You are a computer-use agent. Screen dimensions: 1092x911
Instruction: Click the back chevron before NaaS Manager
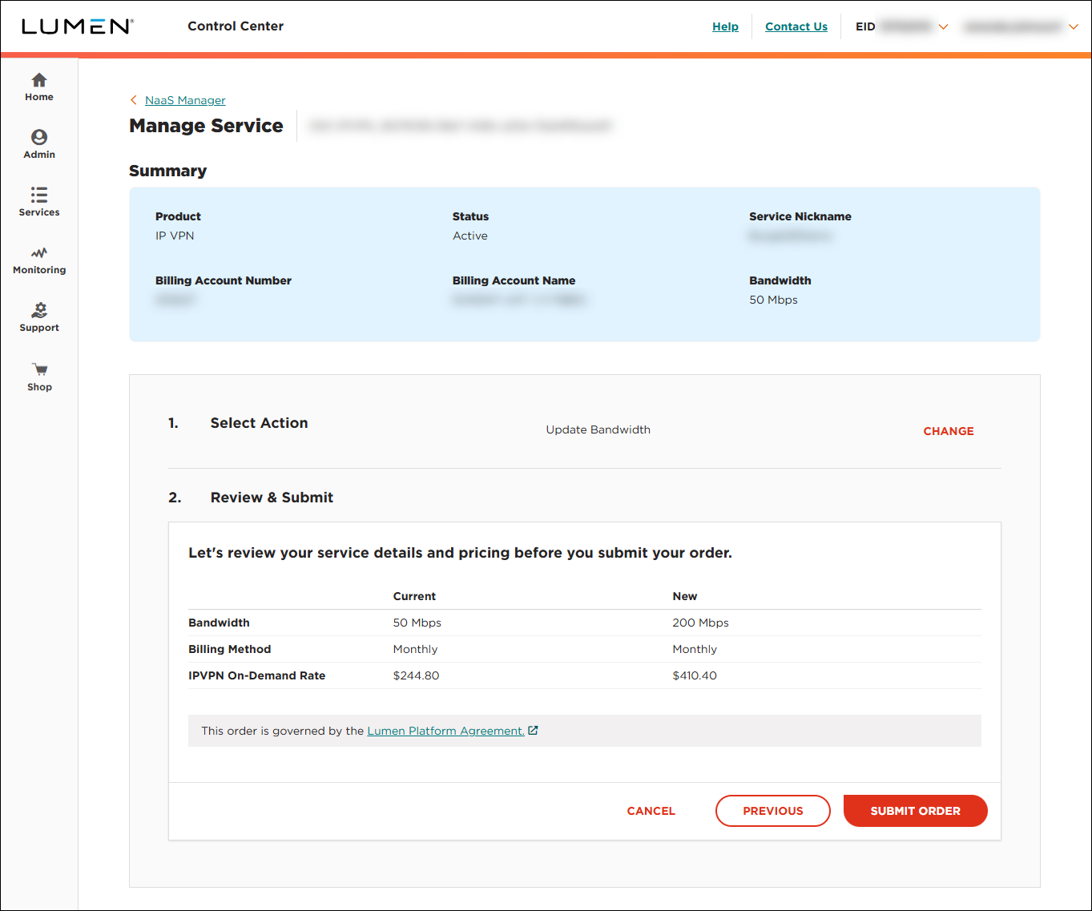pyautogui.click(x=134, y=100)
